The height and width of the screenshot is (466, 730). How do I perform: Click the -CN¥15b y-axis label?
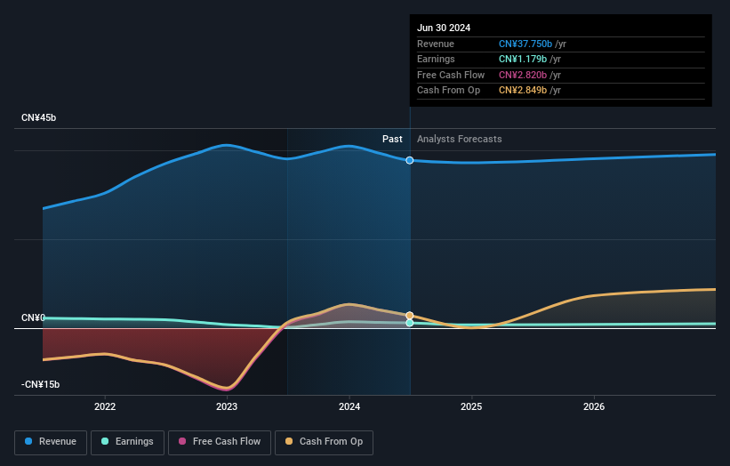(40, 384)
